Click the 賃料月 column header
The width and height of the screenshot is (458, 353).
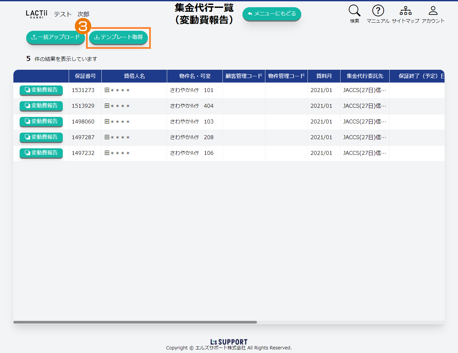pos(324,76)
